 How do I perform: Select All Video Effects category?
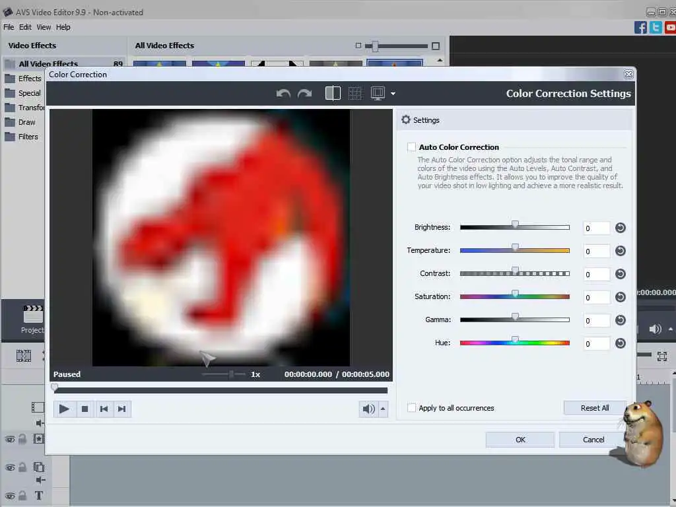[64, 64]
